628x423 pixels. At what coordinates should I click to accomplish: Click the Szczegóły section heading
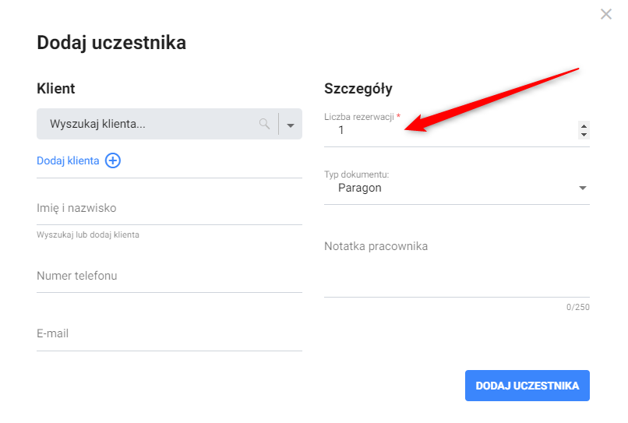pos(358,89)
